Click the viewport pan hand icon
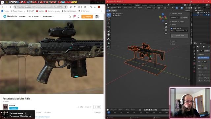The image size is (211, 119). (x=166, y=27)
